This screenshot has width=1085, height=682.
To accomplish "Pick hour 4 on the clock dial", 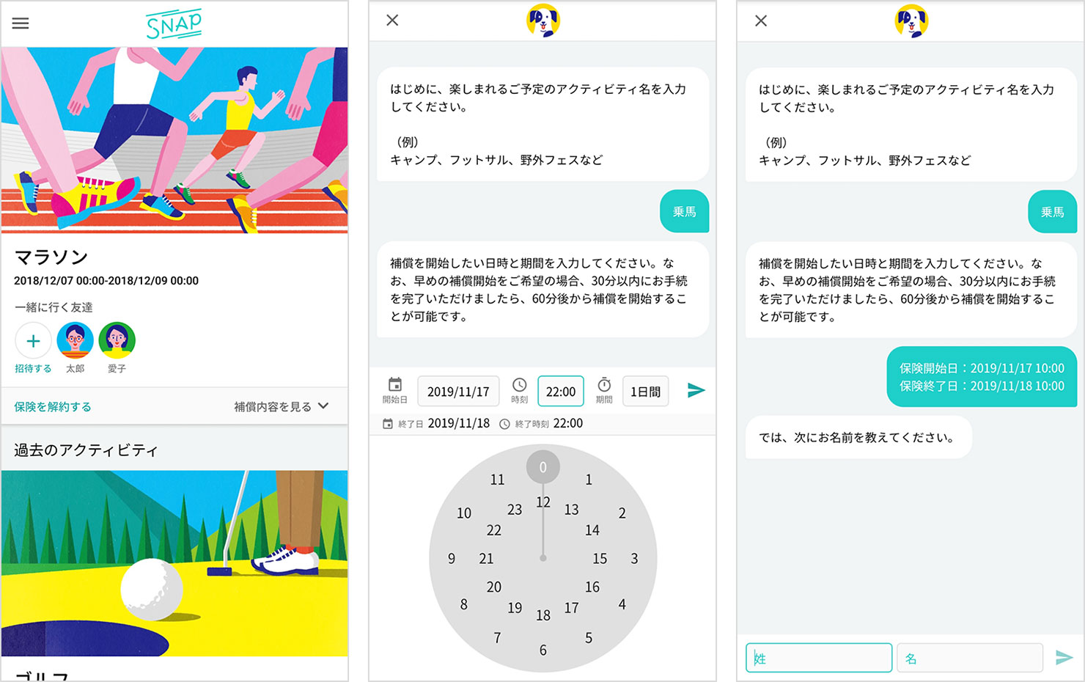I will coord(622,604).
